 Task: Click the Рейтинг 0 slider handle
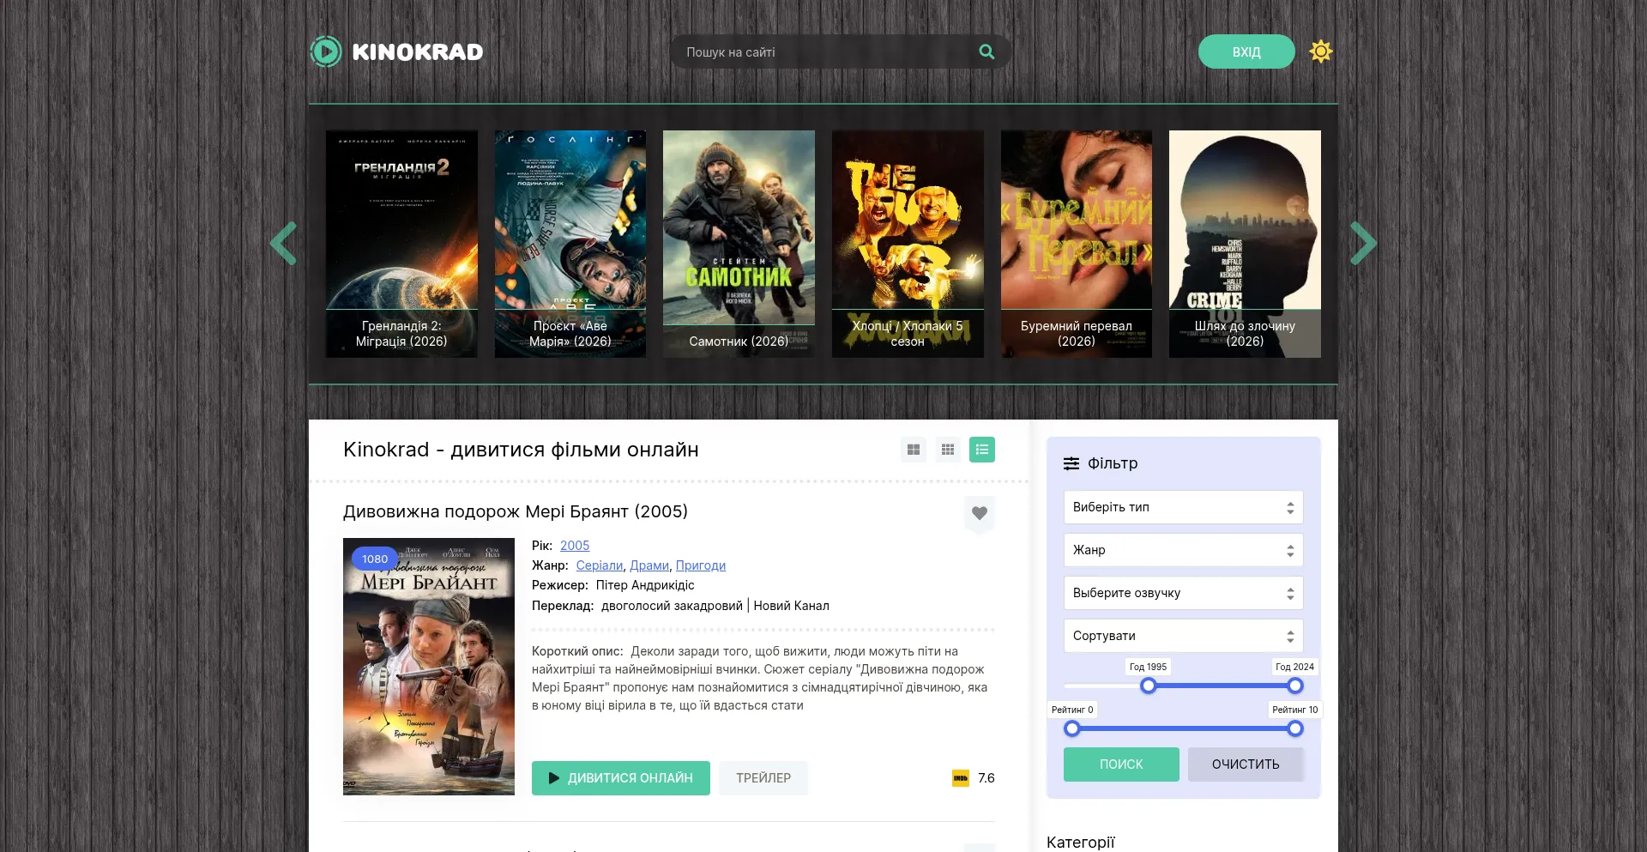(1072, 728)
